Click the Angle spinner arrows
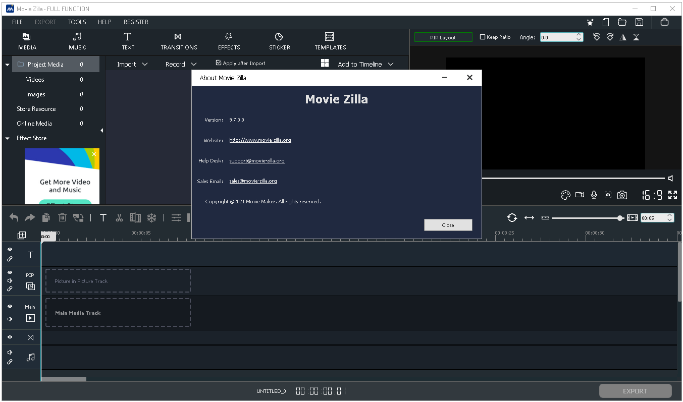Screen dimensions: 683x402 click(x=579, y=37)
